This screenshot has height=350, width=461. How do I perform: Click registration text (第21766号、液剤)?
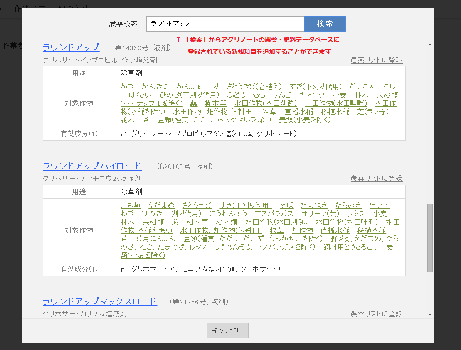coord(199,302)
